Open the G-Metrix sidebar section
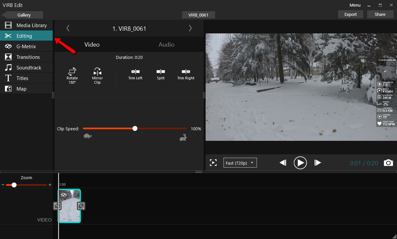Image resolution: width=397 pixels, height=239 pixels. tap(26, 47)
